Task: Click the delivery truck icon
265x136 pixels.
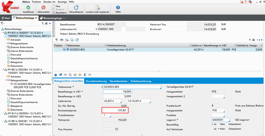Action: 60,75
